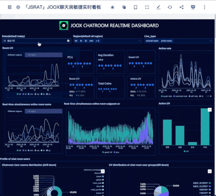This screenshot has height=196, width=216.
Task: Toggle 'player' legend in source distribution
Action: coord(100,177)
